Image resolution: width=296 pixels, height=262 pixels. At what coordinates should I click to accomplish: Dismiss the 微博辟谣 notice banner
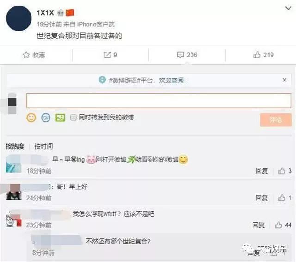click(x=284, y=80)
